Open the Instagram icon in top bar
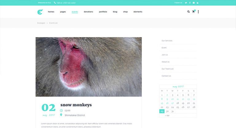Image resolution: width=236 pixels, height=128 pixels. [x=194, y=3]
